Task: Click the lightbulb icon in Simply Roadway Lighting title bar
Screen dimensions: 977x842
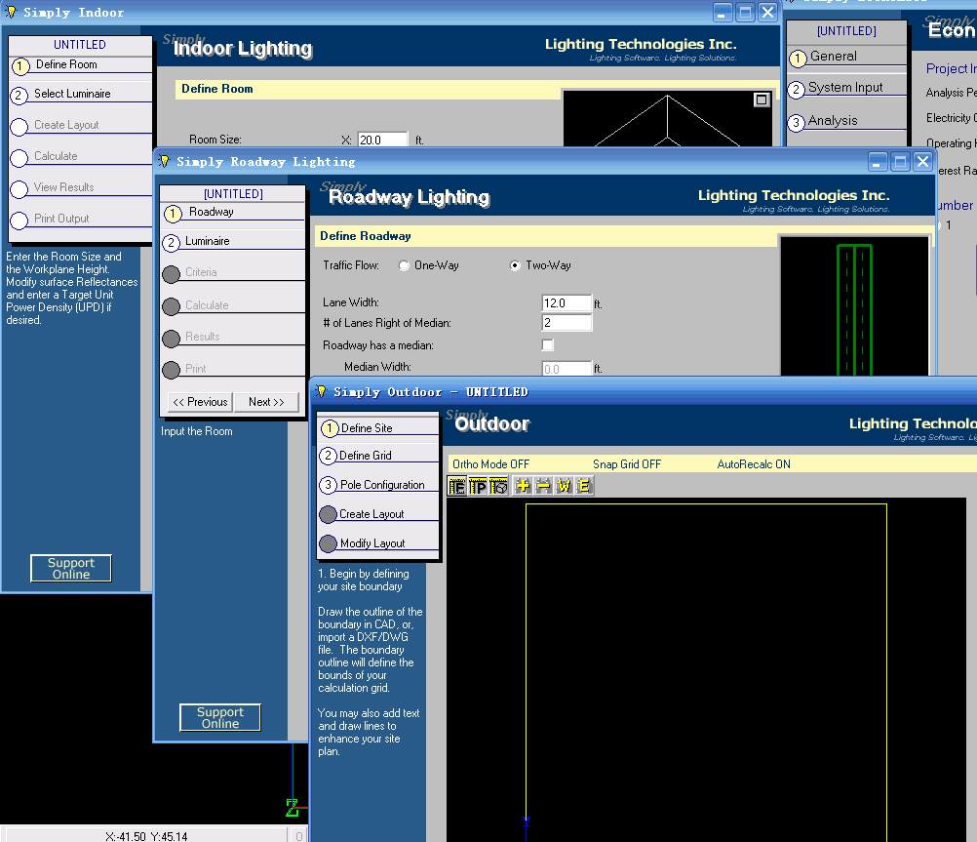Action: [164, 162]
